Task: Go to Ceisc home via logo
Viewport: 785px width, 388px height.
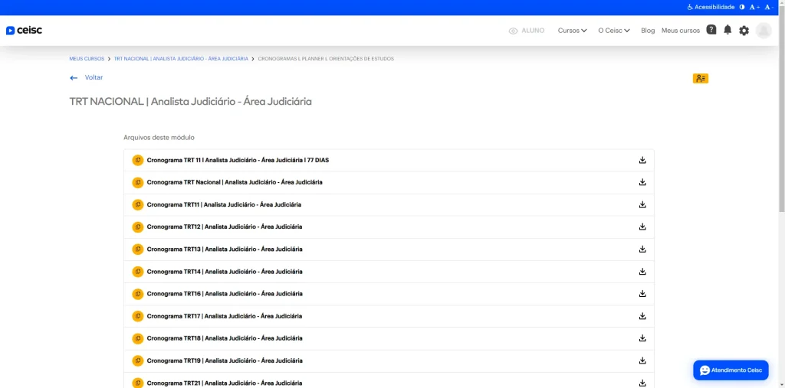Action: click(x=24, y=31)
